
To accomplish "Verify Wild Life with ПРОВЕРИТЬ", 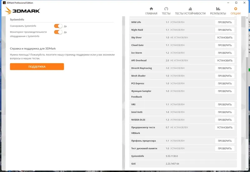I will tap(225, 22).
